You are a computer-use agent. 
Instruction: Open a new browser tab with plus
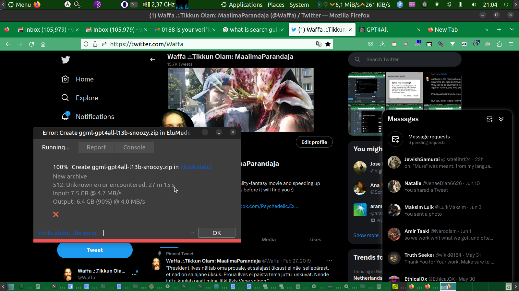499,30
